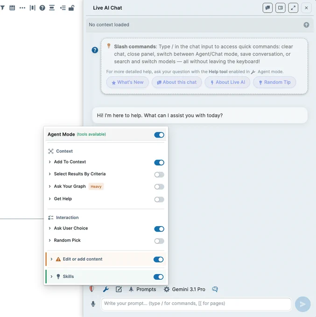316x317 pixels.
Task: Open the three-dots more menu
Action: (x=22, y=8)
